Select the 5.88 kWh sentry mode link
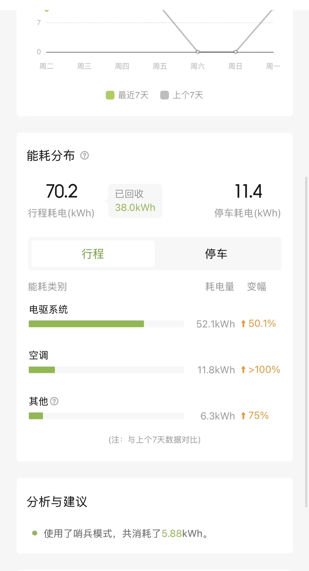309x571 pixels. click(x=172, y=533)
